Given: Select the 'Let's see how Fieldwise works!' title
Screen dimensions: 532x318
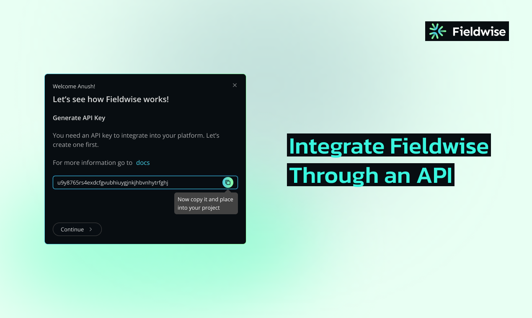Looking at the screenshot, I should tap(111, 99).
